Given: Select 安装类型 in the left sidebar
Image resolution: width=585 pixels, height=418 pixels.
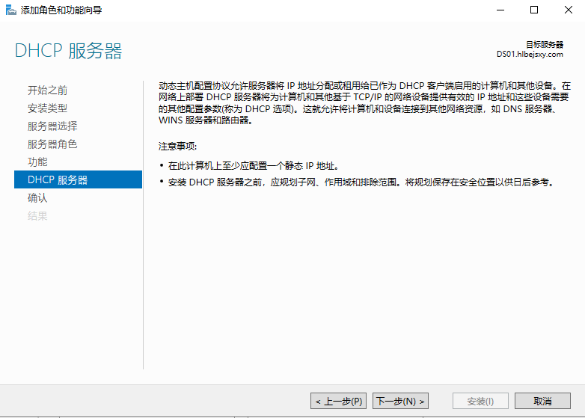Looking at the screenshot, I should (x=47, y=108).
